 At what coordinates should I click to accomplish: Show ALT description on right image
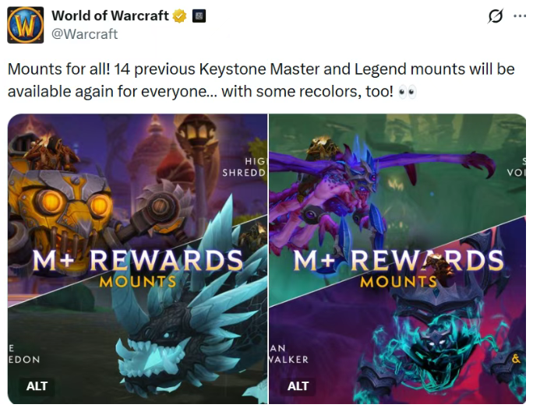[x=298, y=386]
